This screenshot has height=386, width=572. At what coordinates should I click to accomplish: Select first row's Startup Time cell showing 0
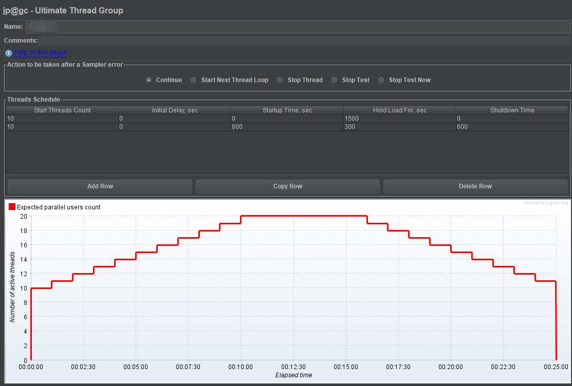[x=287, y=119]
